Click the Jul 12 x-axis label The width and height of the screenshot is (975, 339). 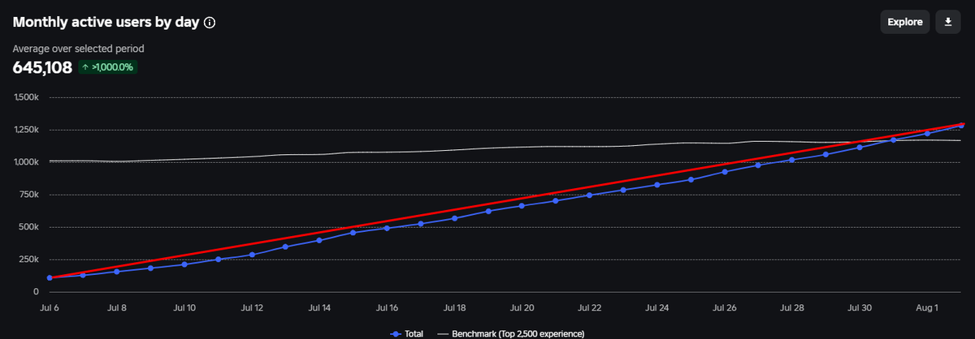pyautogui.click(x=252, y=308)
